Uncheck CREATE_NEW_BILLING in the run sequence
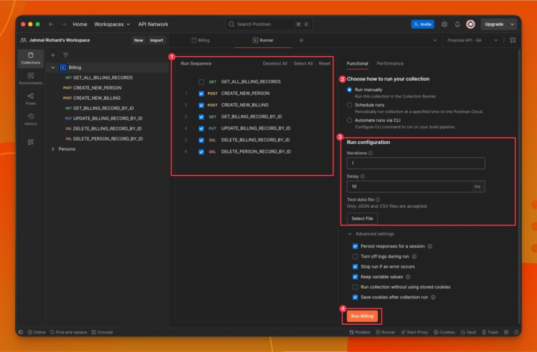Image resolution: width=537 pixels, height=352 pixels. (201, 105)
